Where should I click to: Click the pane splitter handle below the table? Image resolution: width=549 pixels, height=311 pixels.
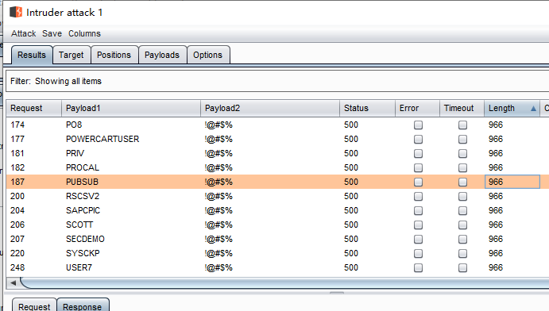[337, 293]
